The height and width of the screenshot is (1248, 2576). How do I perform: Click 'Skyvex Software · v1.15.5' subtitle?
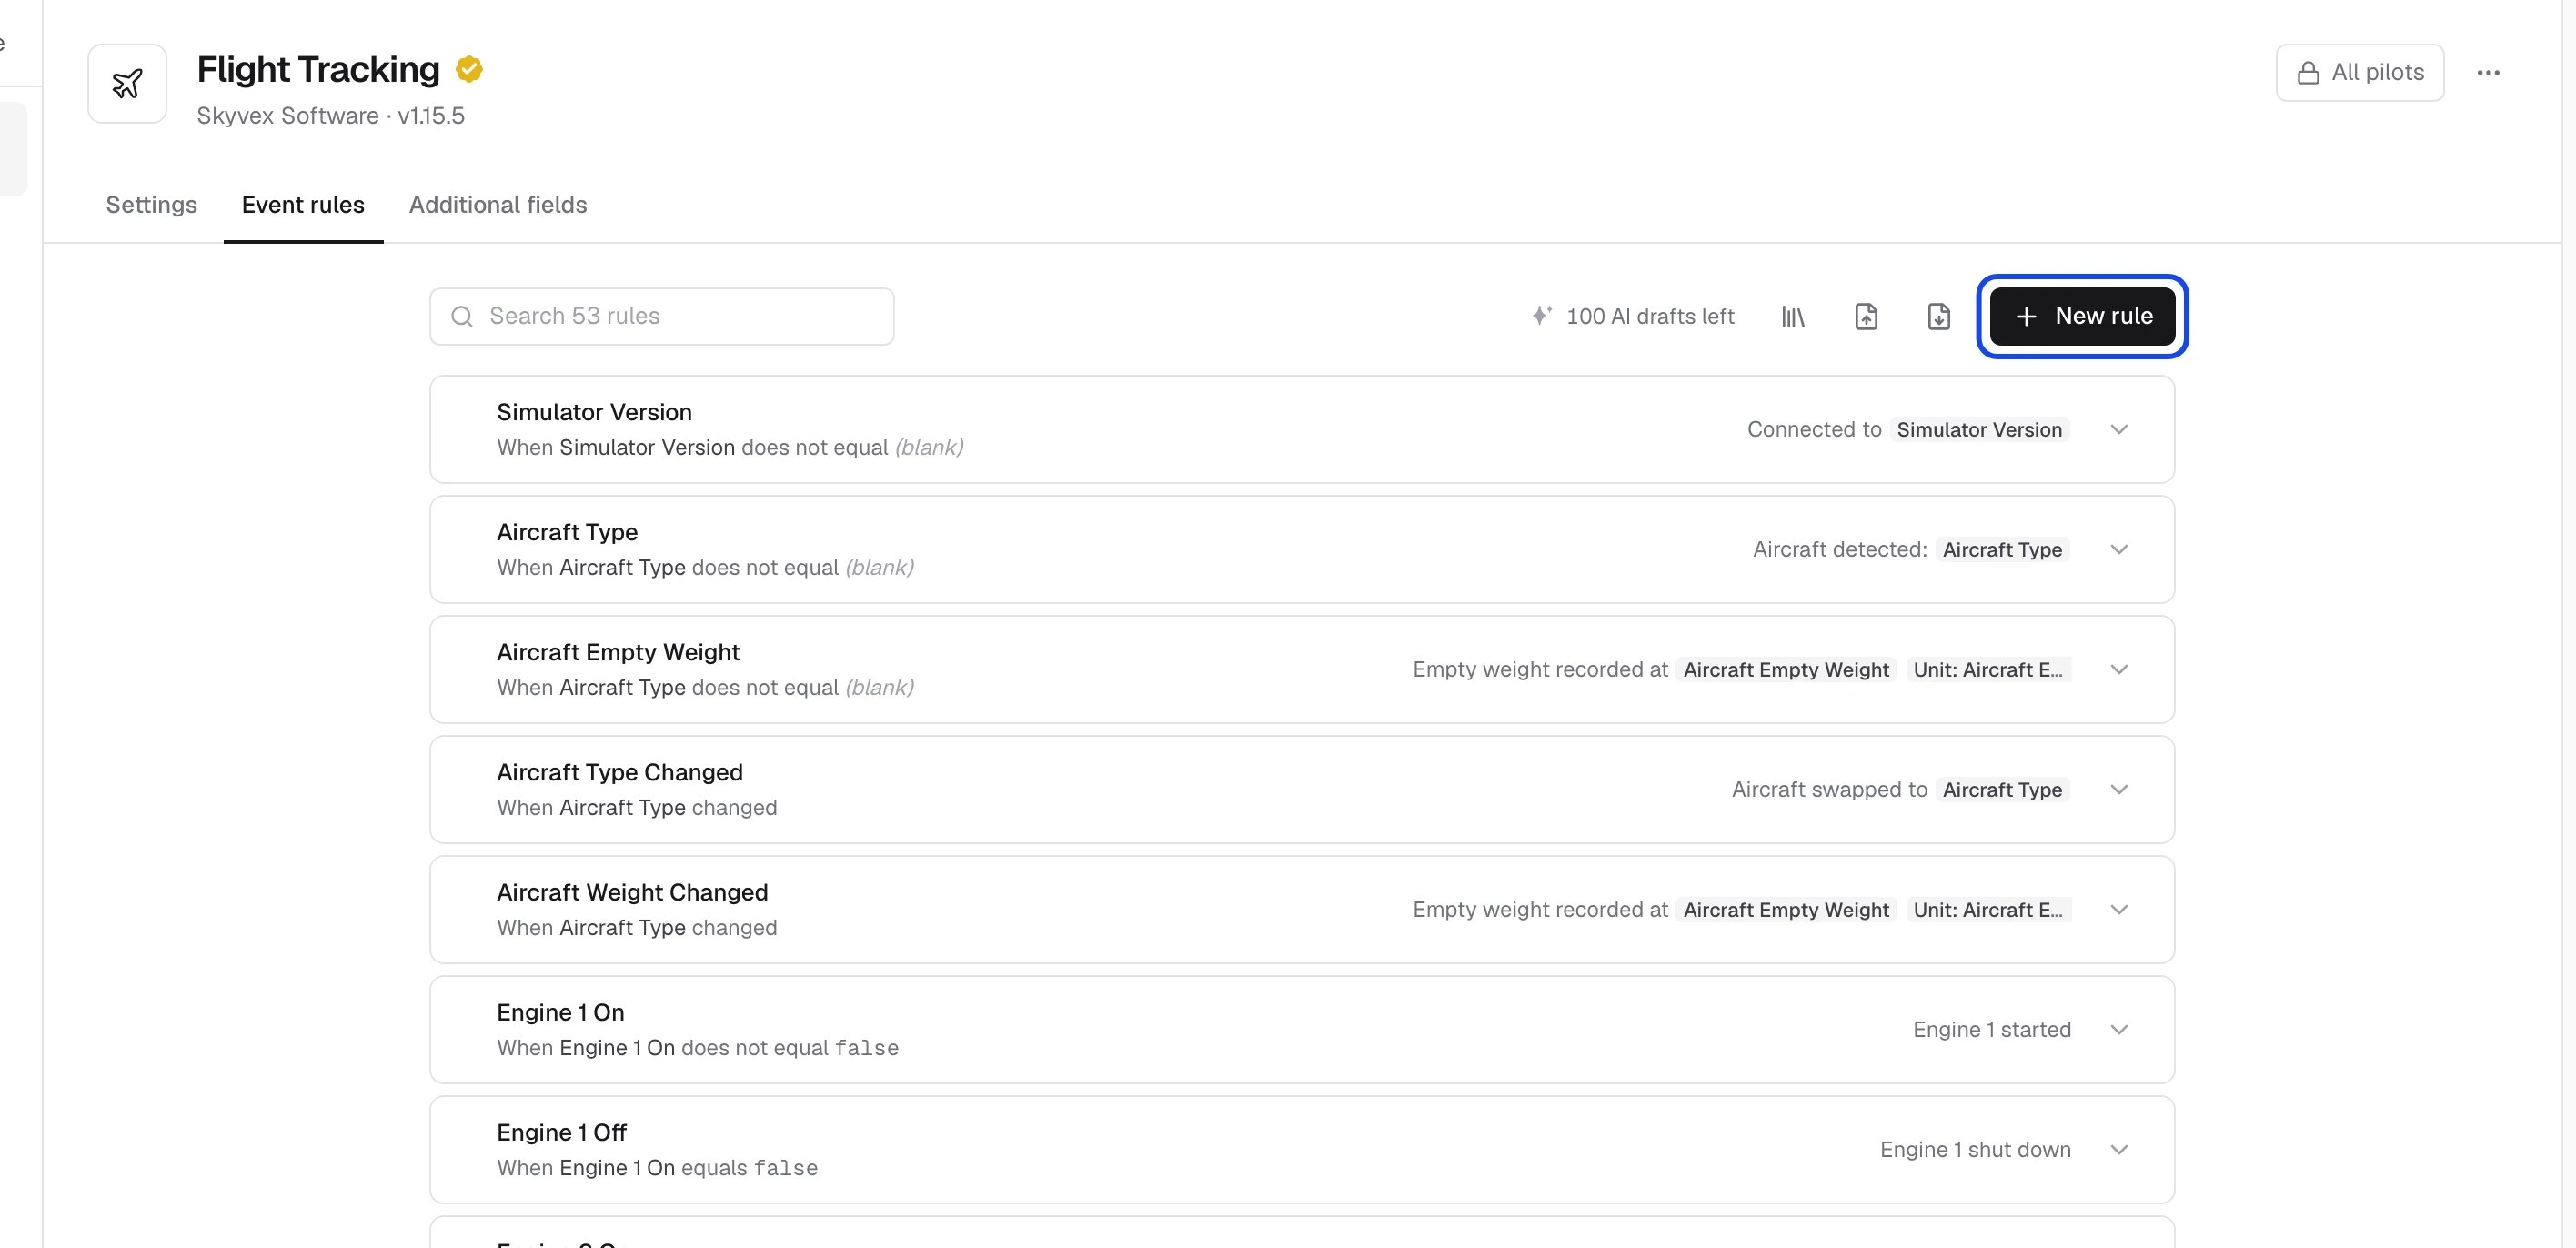click(331, 116)
